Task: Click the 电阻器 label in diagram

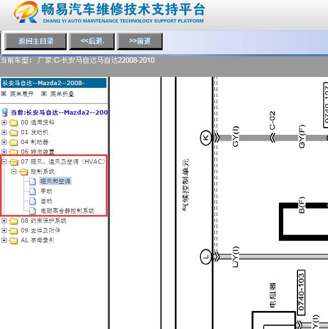Action: click(x=272, y=295)
